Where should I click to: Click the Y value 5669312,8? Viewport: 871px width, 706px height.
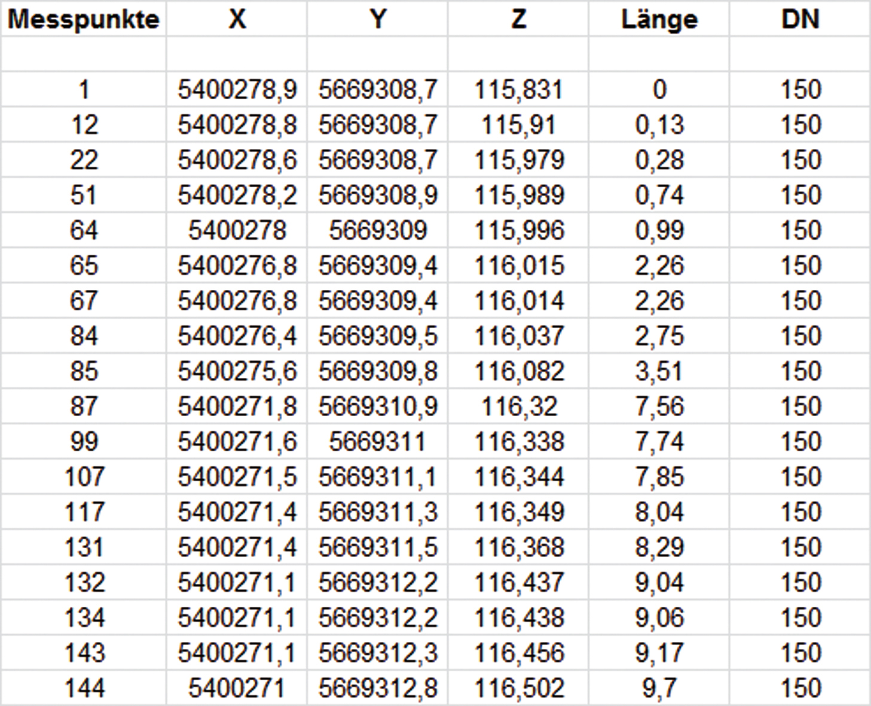(x=378, y=688)
